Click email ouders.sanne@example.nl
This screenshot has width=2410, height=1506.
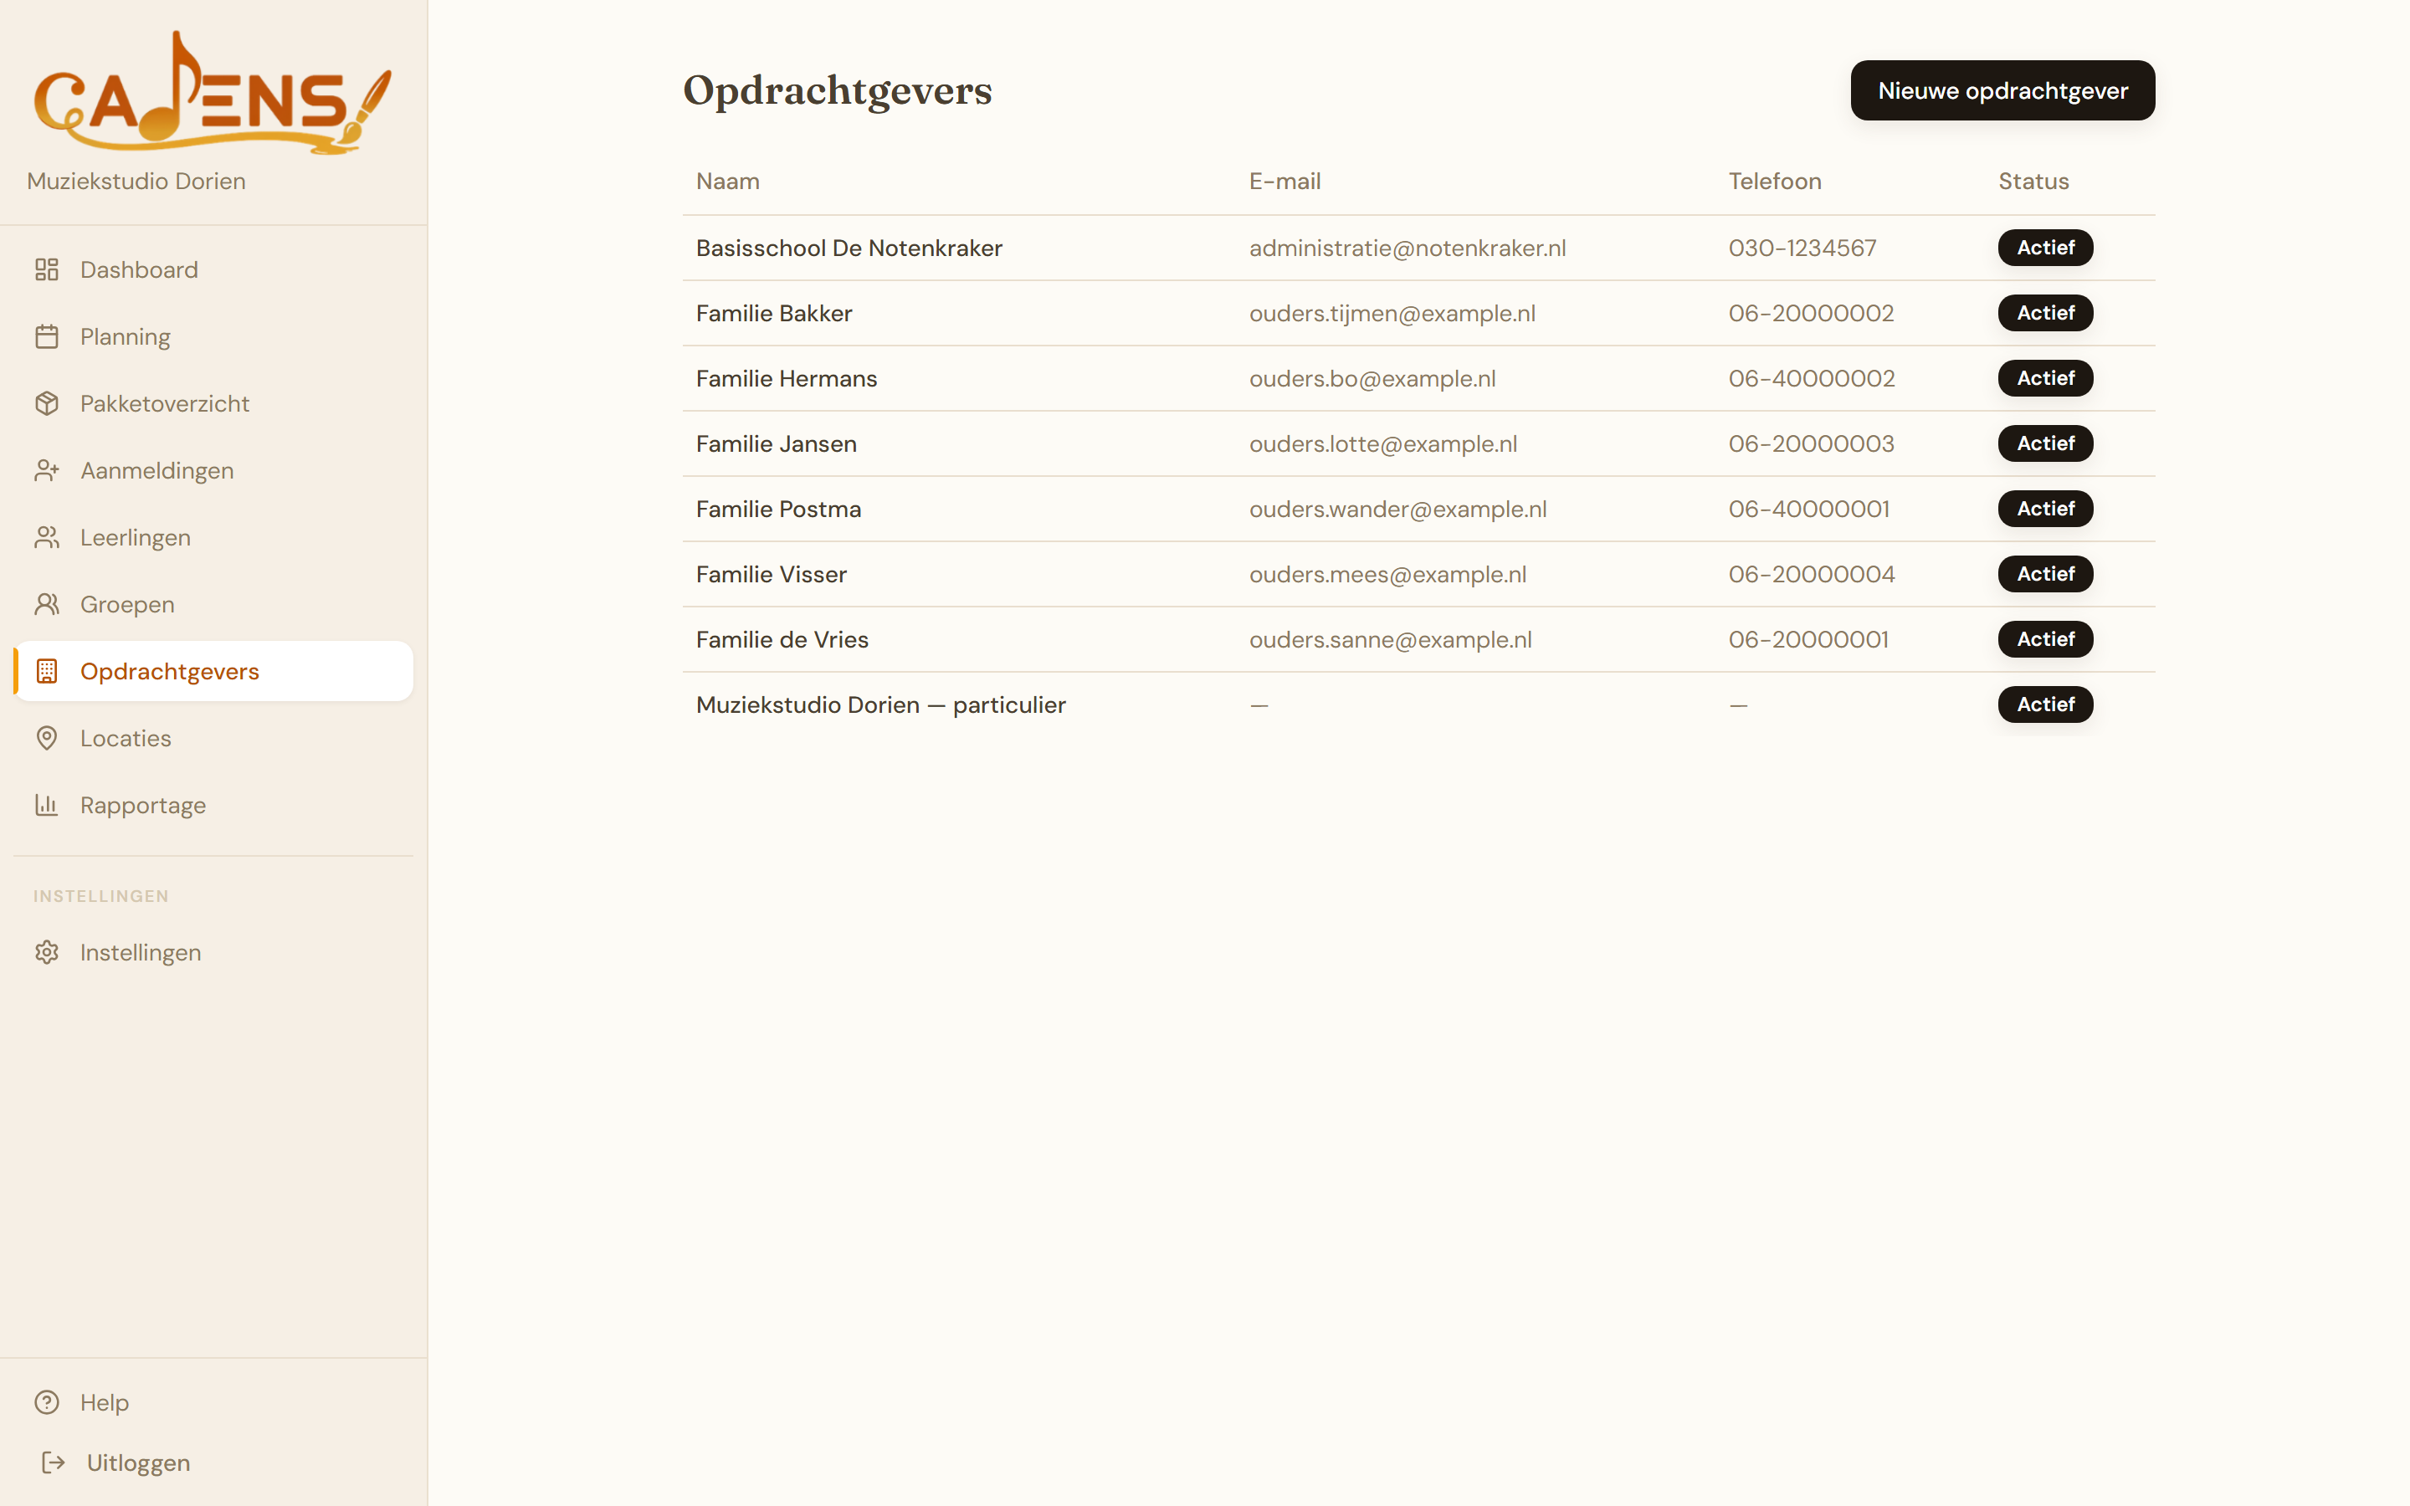coord(1390,639)
